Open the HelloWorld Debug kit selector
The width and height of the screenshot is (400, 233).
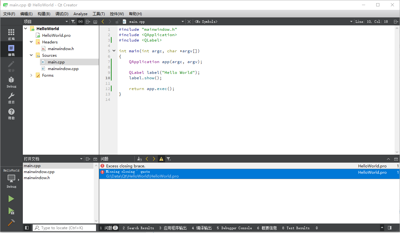[x=11, y=178]
